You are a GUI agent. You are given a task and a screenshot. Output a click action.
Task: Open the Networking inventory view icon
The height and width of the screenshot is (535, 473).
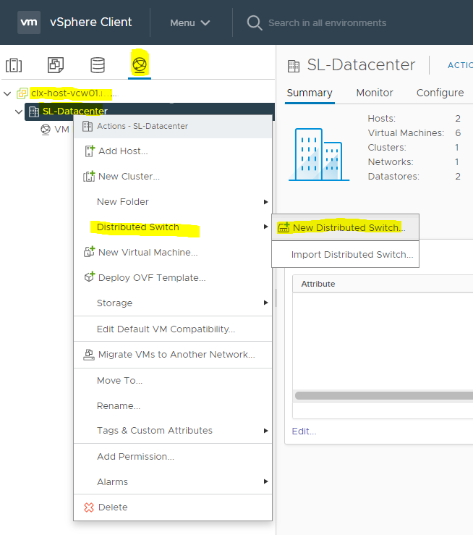pyautogui.click(x=140, y=64)
